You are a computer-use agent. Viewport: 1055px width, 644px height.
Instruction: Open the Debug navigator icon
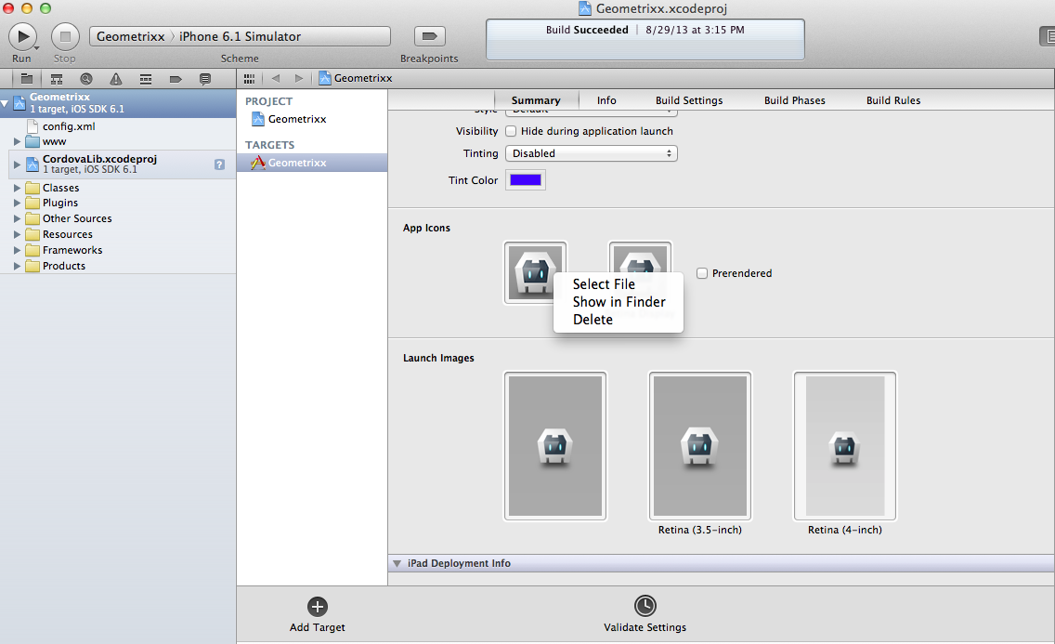145,79
